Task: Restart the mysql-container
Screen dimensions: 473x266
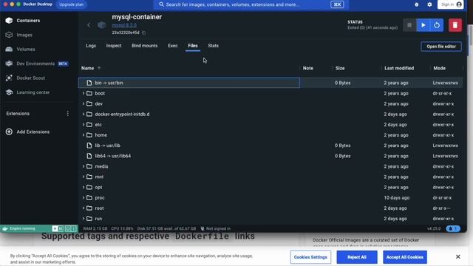Action: coord(437,25)
